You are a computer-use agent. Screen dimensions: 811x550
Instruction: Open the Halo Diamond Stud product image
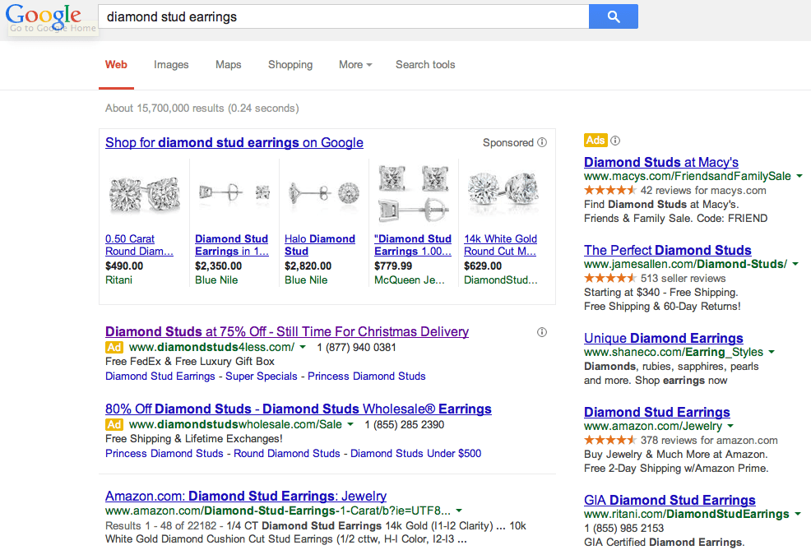pyautogui.click(x=324, y=193)
